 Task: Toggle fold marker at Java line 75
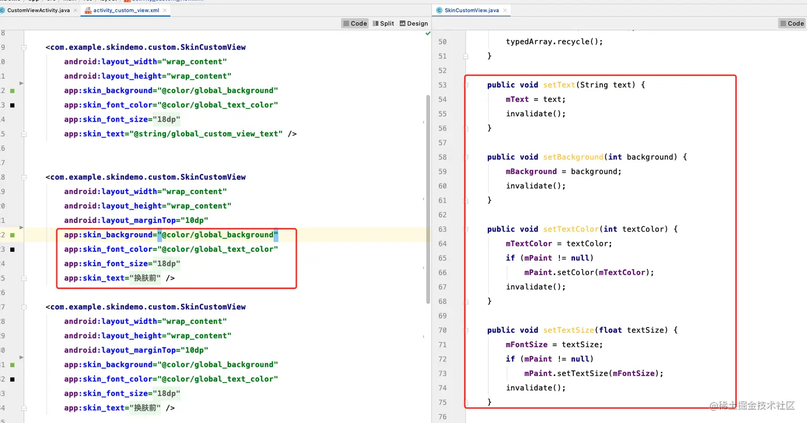point(466,402)
